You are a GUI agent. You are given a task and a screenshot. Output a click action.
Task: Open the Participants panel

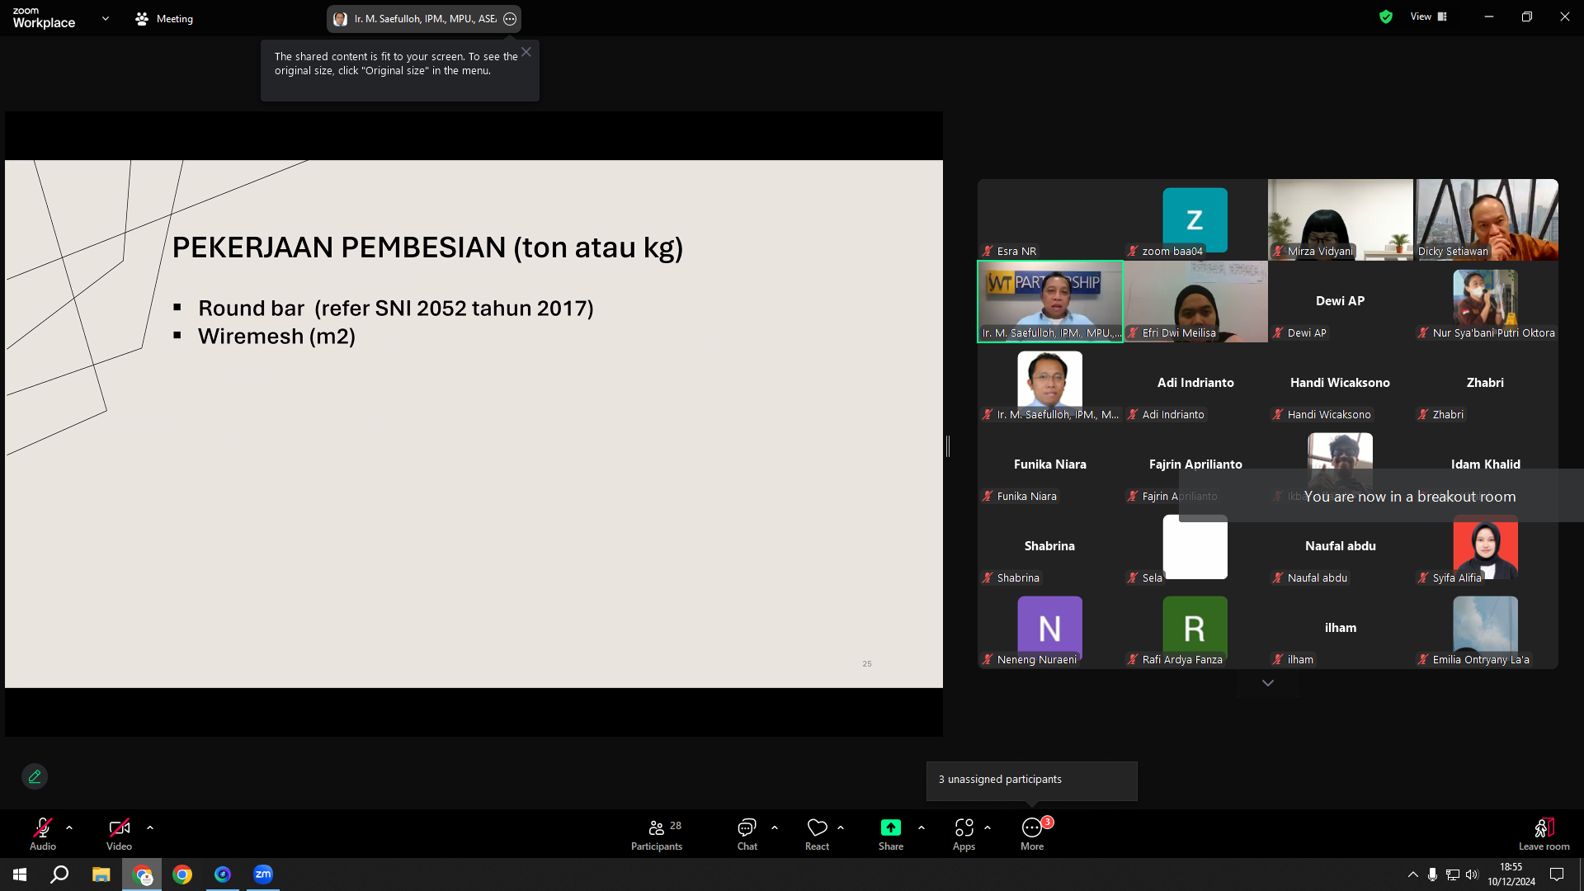coord(657,833)
